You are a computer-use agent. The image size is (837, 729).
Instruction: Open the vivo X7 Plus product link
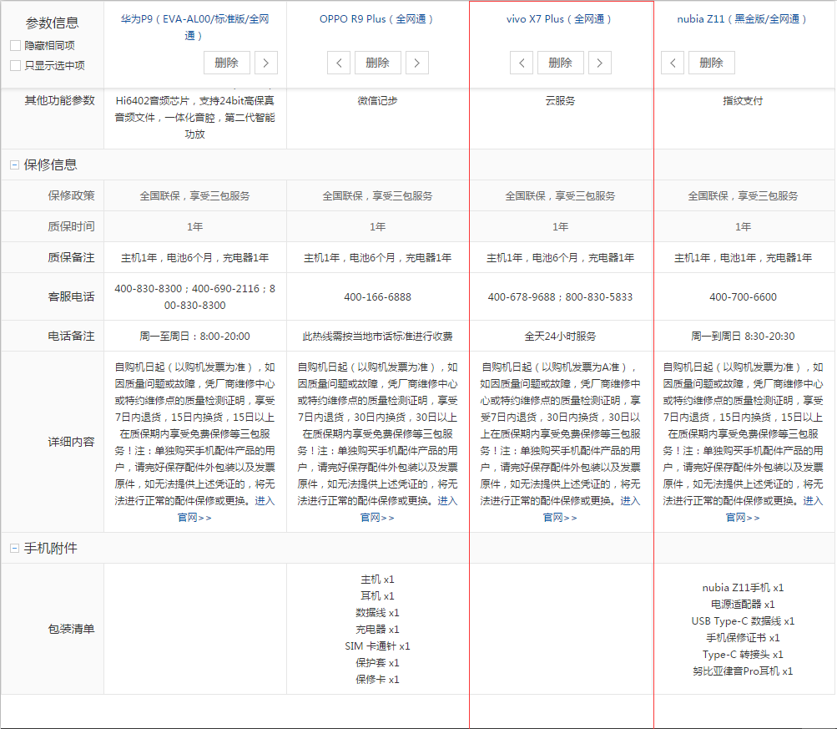pyautogui.click(x=560, y=19)
